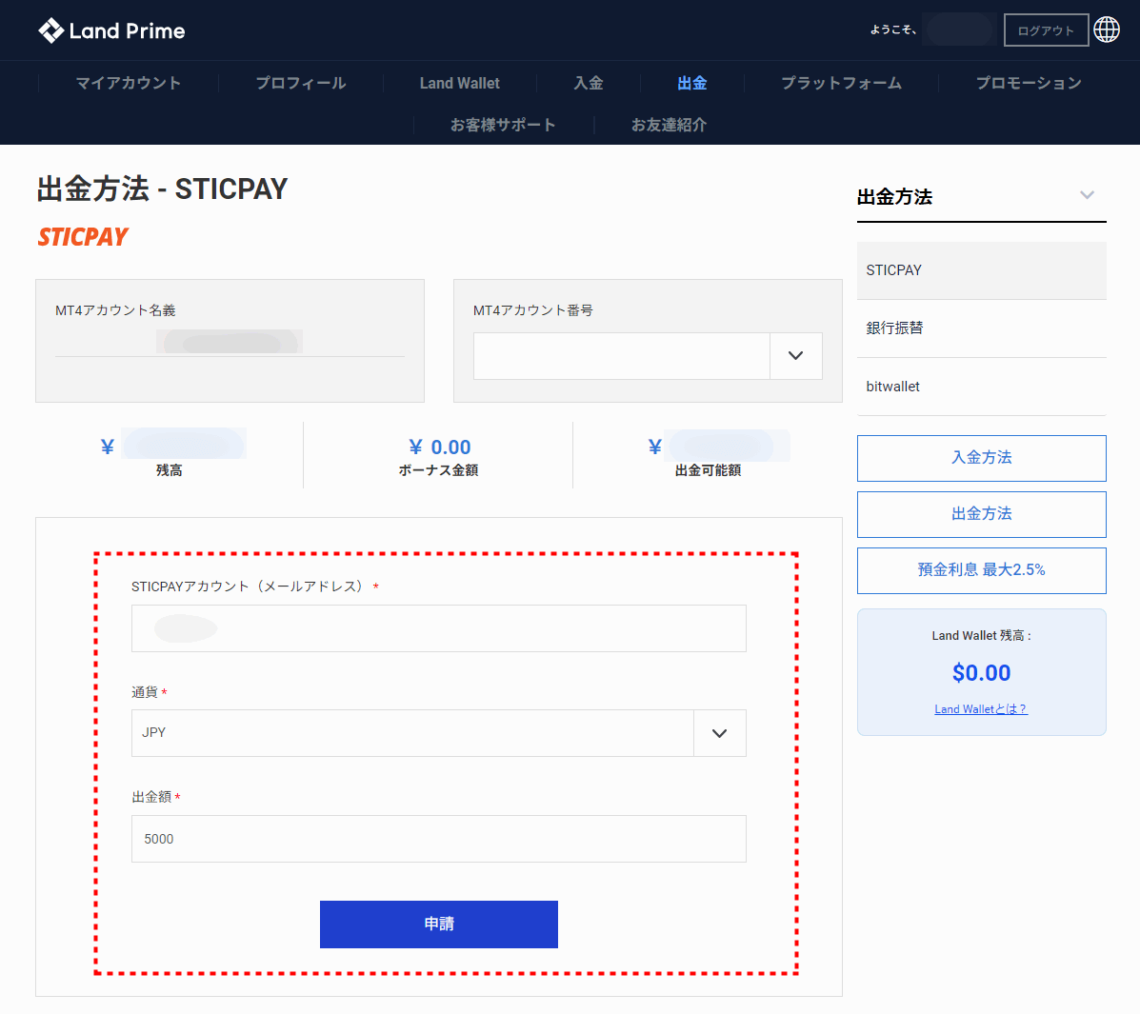
Task: Select bitwallet withdrawal method
Action: pyautogui.click(x=982, y=387)
